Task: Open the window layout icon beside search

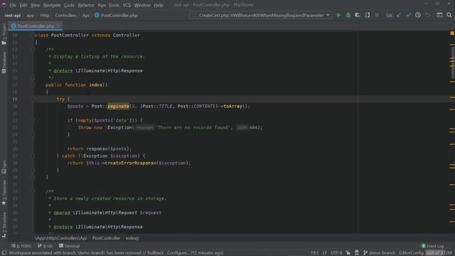Action: 439,15
